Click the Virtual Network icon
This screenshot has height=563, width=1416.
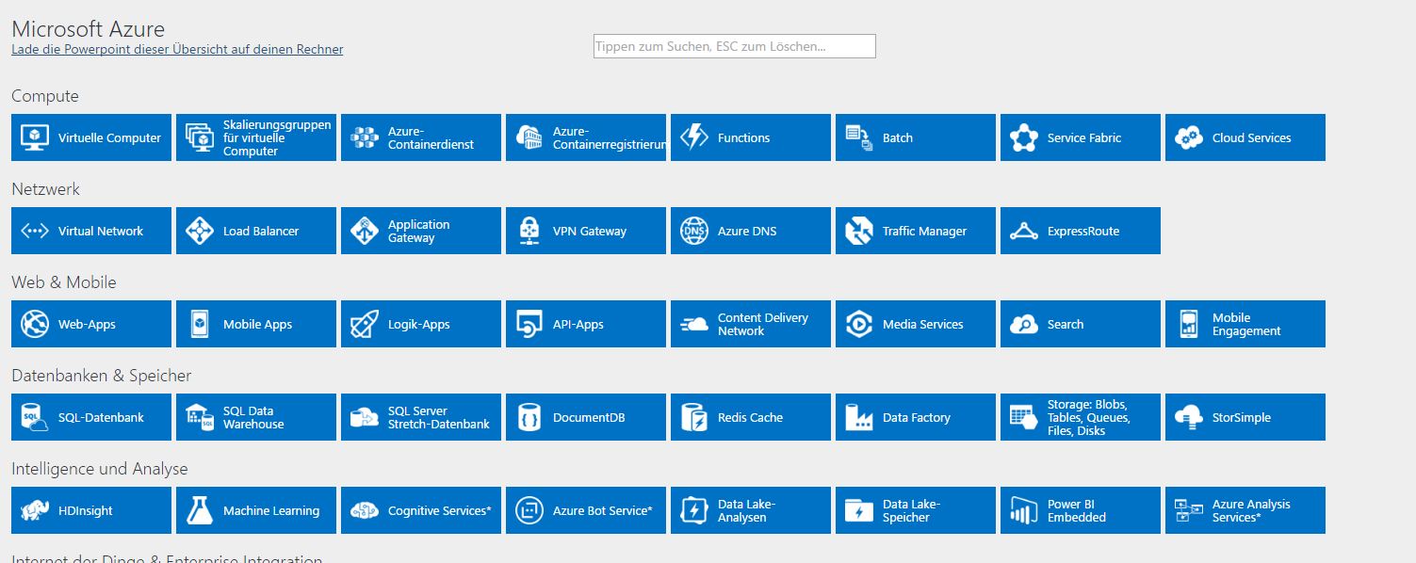[35, 231]
